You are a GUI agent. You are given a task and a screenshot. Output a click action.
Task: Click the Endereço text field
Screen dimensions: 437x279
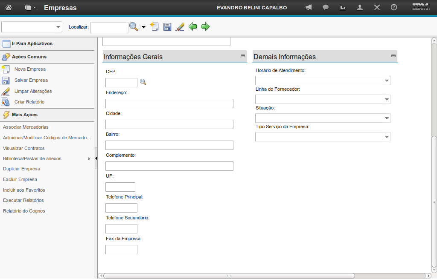click(x=169, y=104)
